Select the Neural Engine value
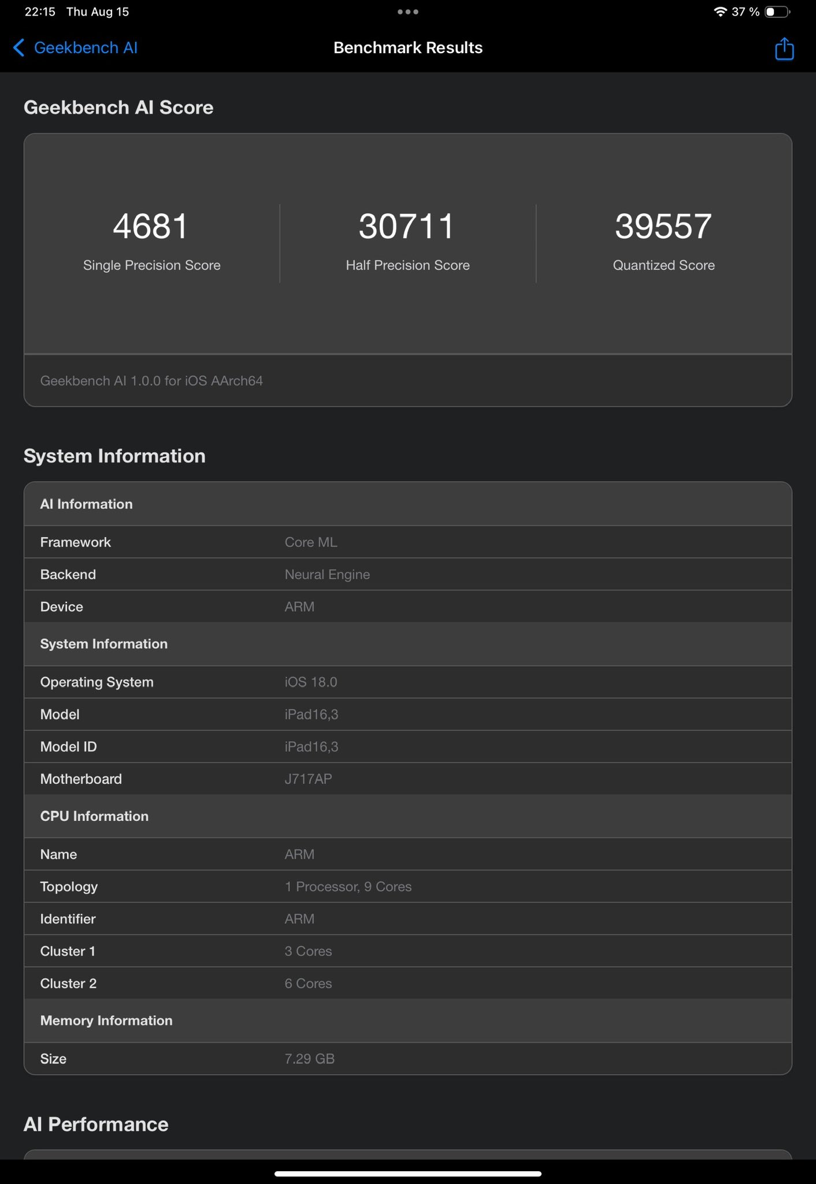Viewport: 816px width, 1184px height. (x=327, y=575)
